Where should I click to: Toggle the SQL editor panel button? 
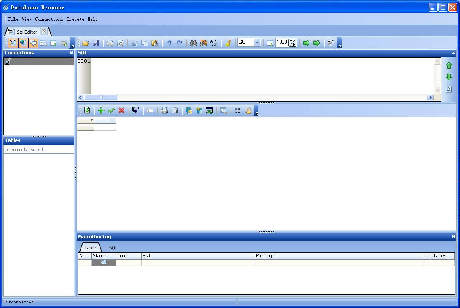[13, 43]
